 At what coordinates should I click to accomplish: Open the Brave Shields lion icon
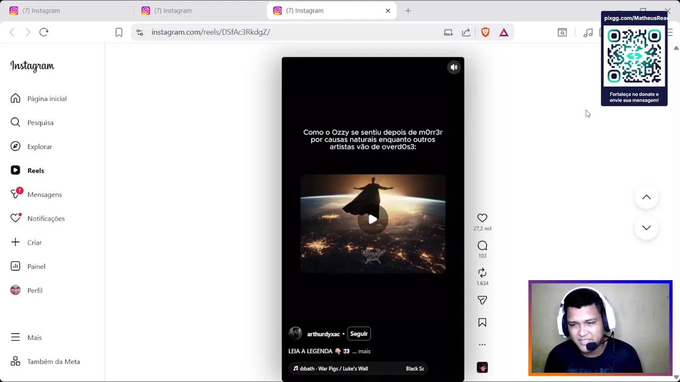click(485, 32)
